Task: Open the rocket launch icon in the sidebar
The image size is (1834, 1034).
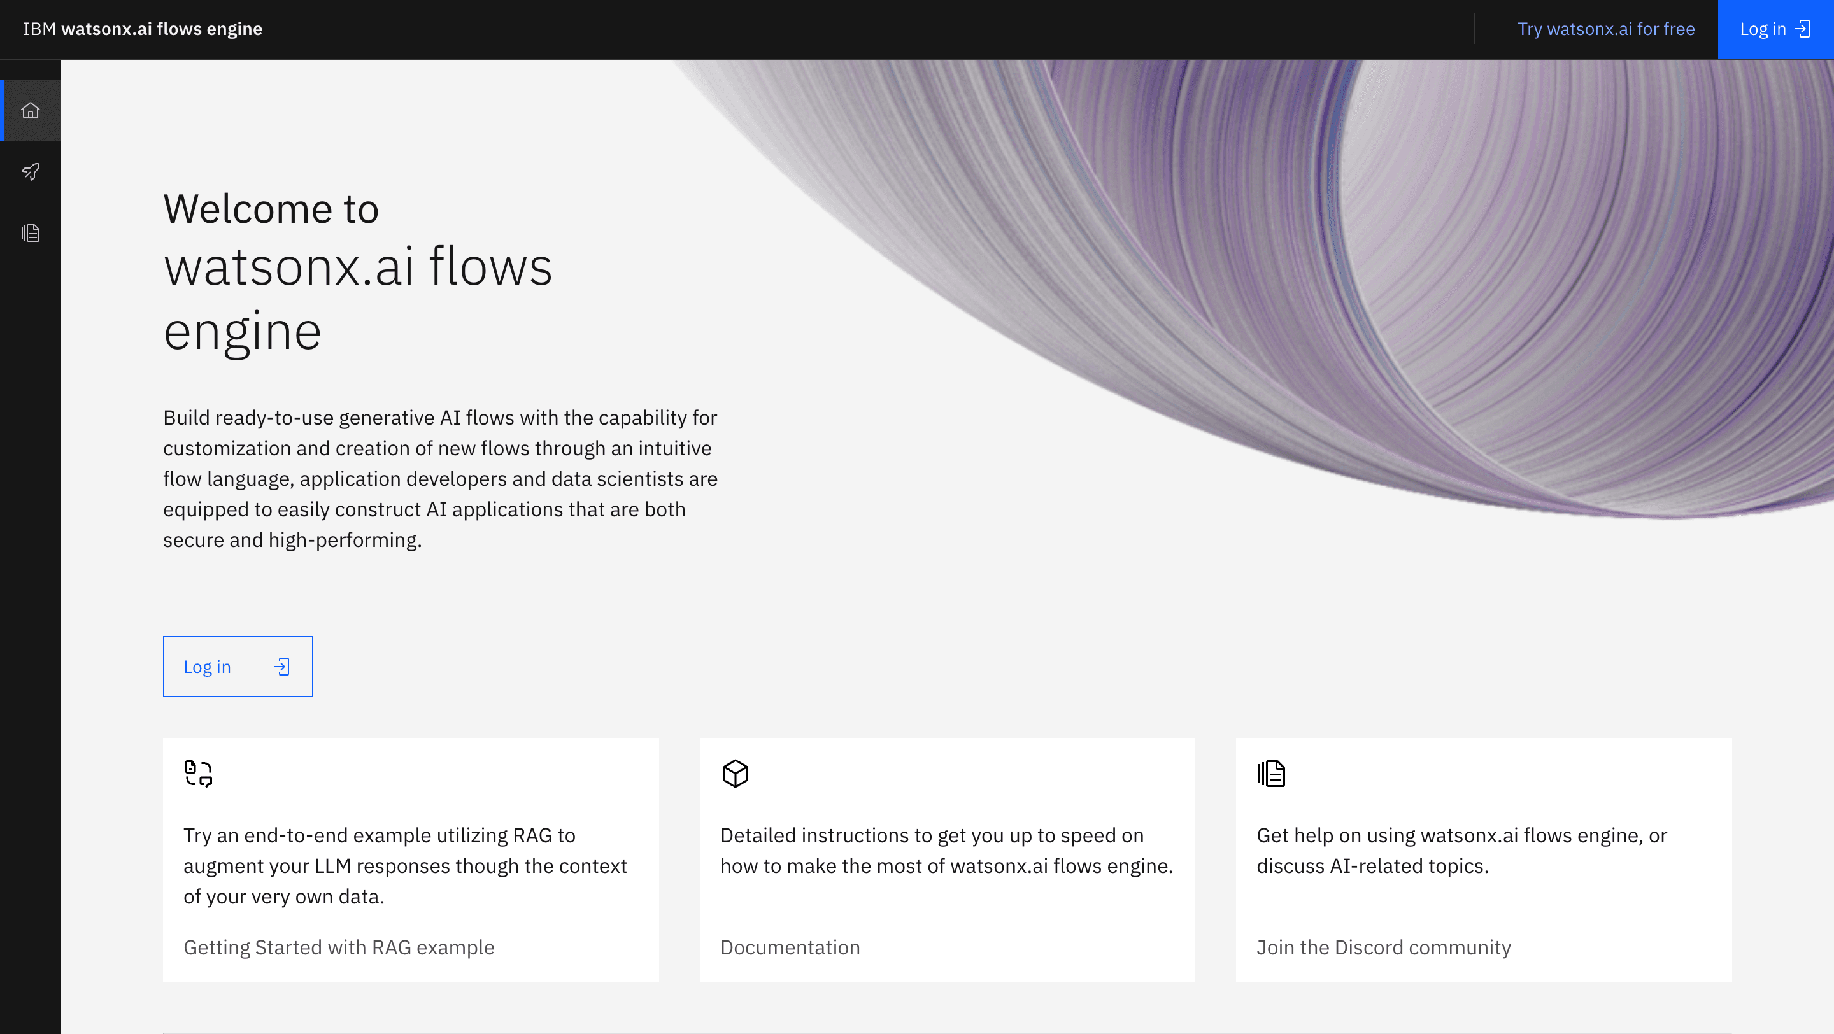Action: [31, 171]
